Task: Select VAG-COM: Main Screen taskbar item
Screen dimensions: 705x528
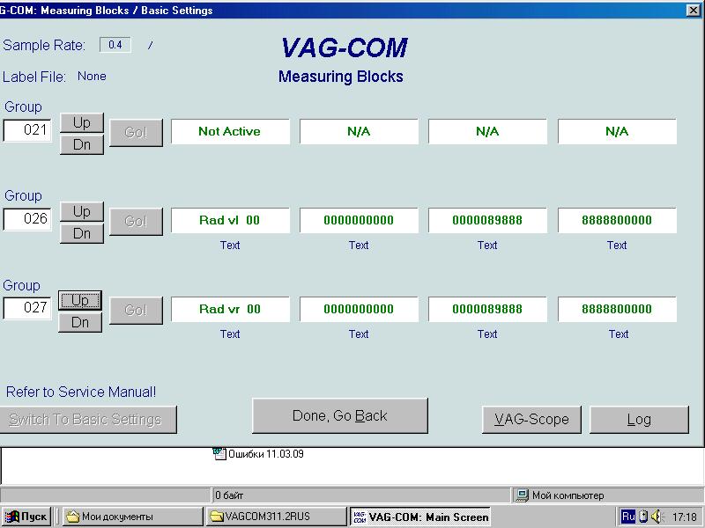Action: [x=419, y=517]
